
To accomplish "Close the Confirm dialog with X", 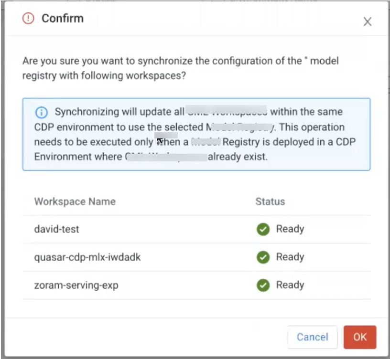I will tap(367, 21).
